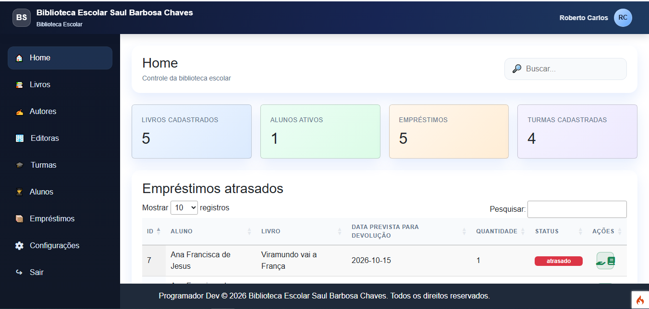Open Empréstimos sidebar link
Viewport: 649px width, 309px height.
(x=60, y=219)
